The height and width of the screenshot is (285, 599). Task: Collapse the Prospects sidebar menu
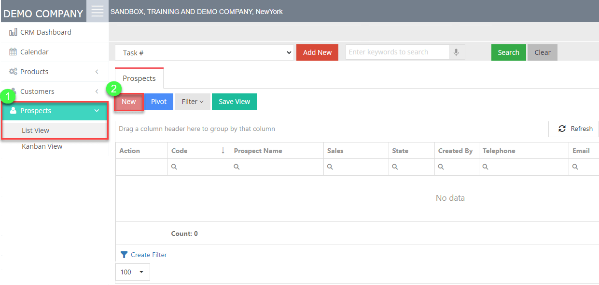pos(97,111)
